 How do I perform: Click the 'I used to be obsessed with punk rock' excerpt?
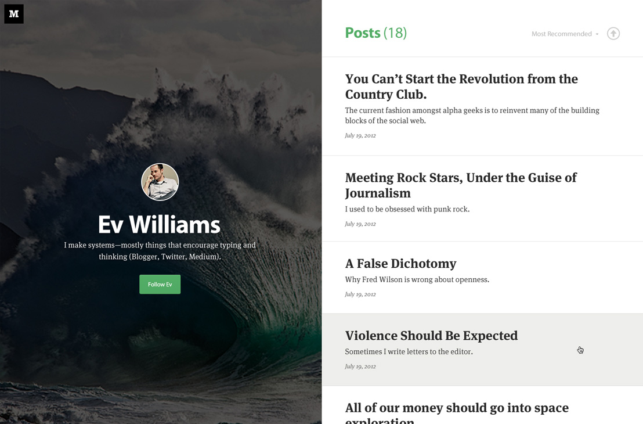[407, 209]
